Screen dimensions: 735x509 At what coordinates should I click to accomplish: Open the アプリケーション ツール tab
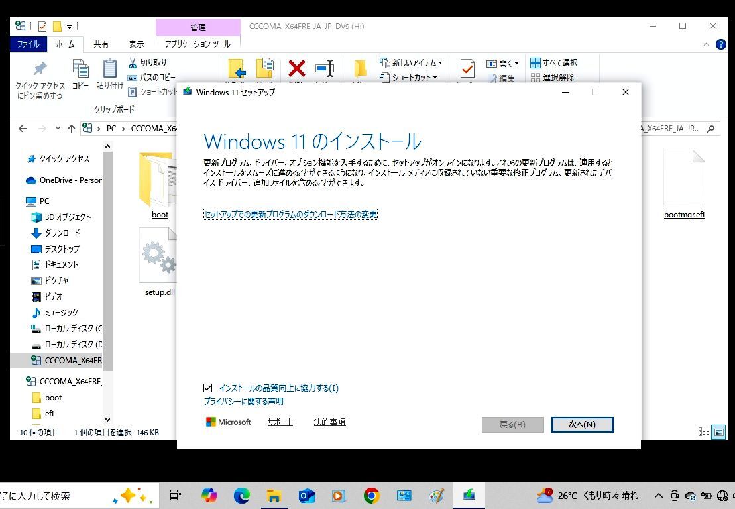click(198, 44)
